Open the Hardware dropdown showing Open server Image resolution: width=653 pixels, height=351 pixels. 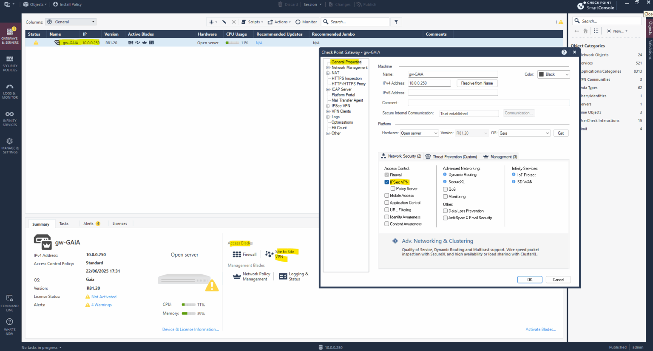[419, 133]
